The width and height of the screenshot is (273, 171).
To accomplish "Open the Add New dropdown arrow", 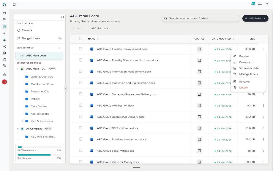I will click(265, 18).
